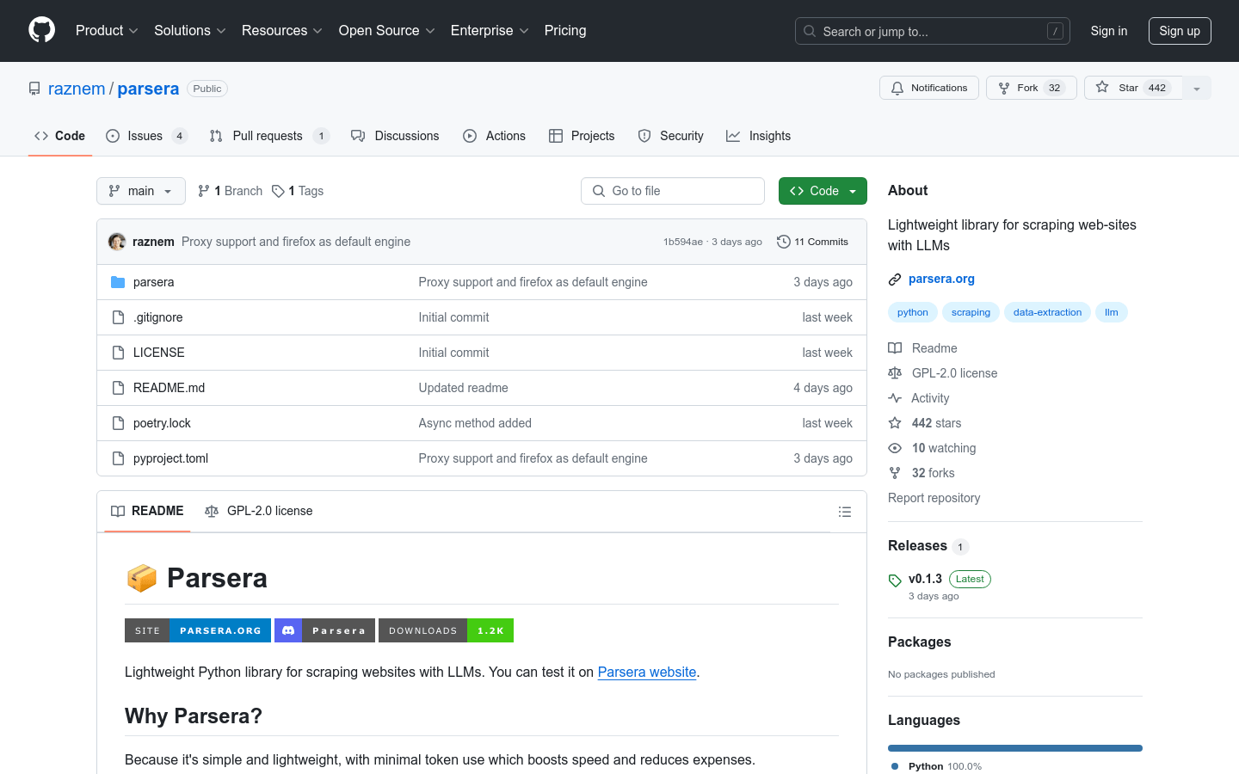Switch to the Actions tab
The height and width of the screenshot is (774, 1239).
point(494,136)
